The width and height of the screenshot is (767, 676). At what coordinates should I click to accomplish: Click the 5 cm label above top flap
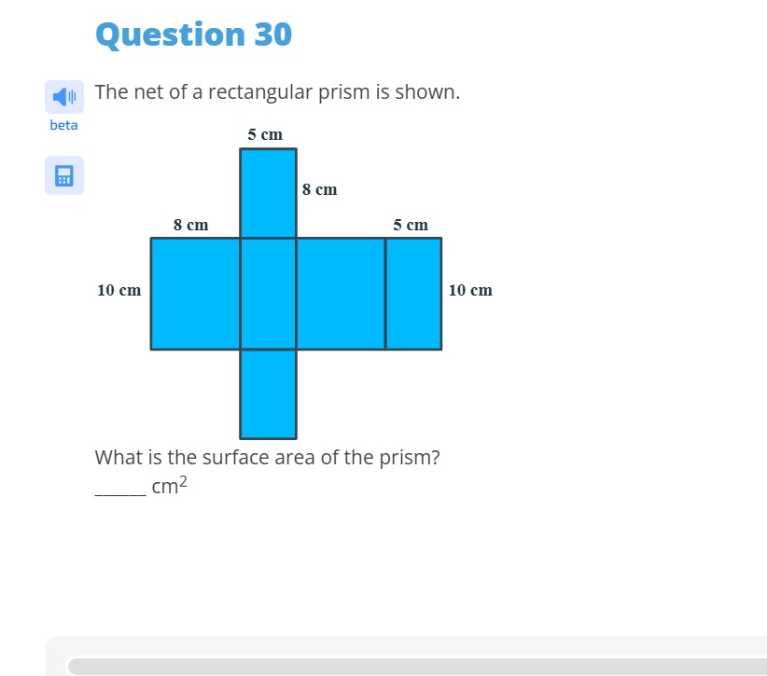265,134
